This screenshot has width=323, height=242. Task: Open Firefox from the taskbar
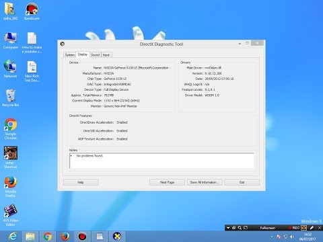(x=65, y=237)
